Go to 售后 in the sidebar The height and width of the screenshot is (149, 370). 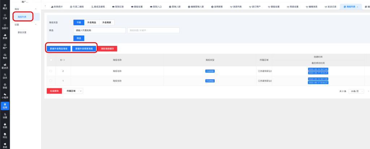click(x=5, y=56)
